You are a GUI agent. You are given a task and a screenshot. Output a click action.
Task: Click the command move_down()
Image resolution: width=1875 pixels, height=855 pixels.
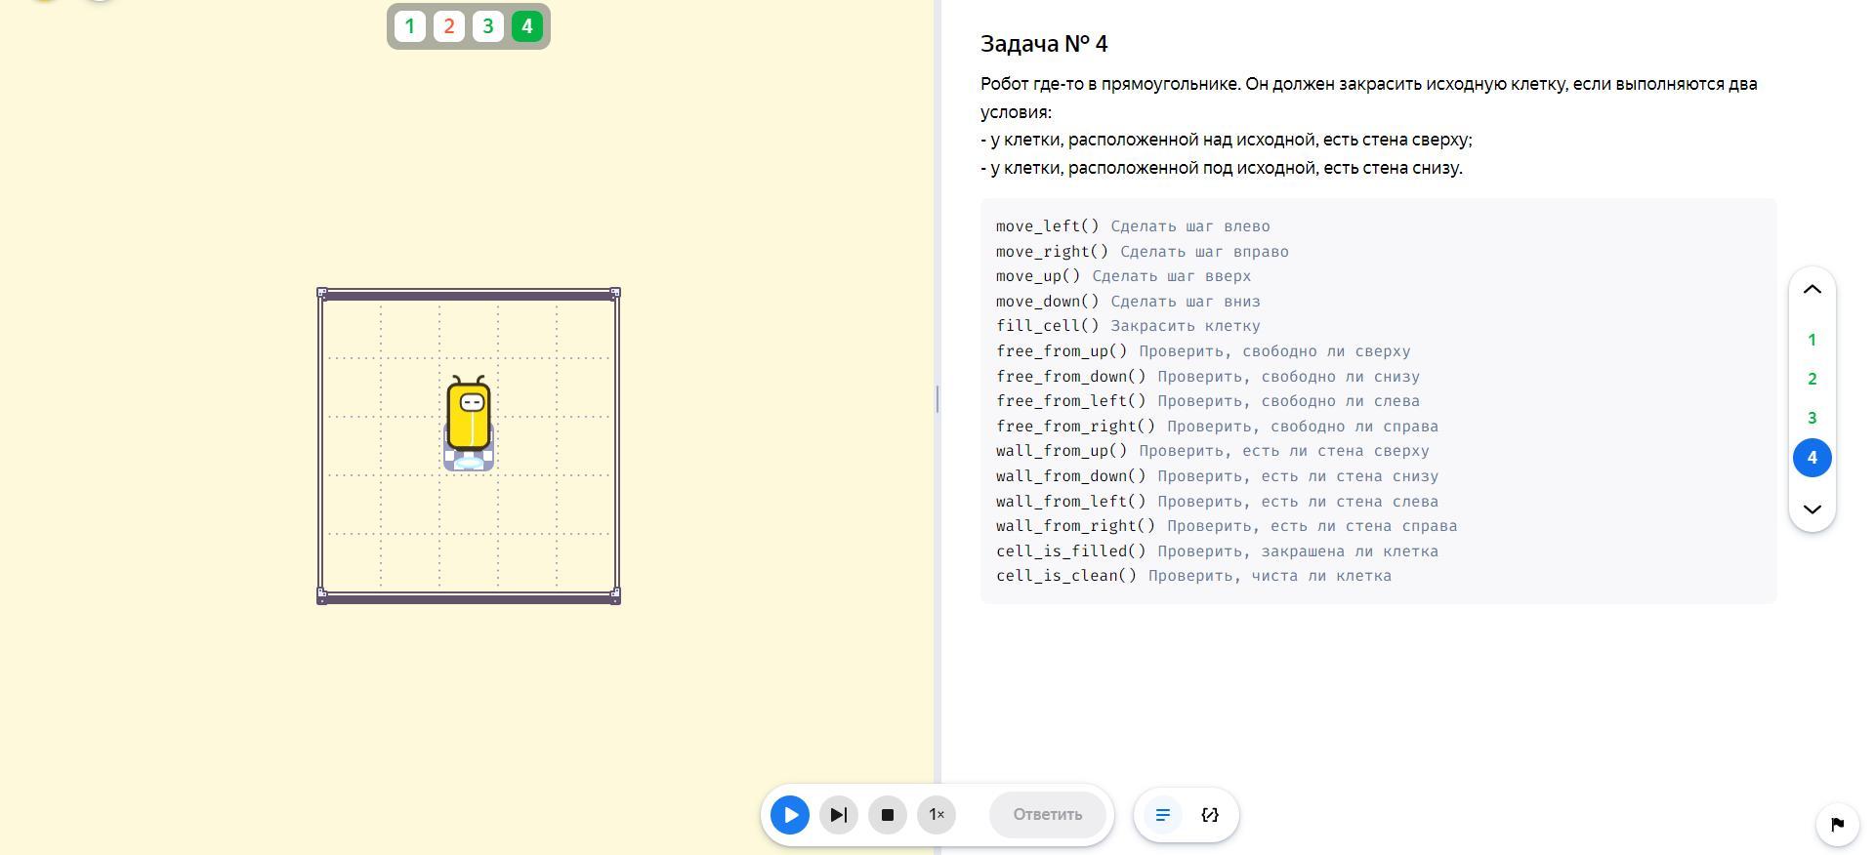1048,302
